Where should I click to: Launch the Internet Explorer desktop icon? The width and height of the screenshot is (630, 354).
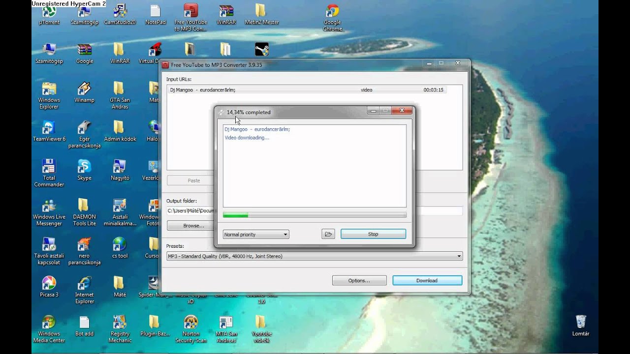(x=84, y=290)
